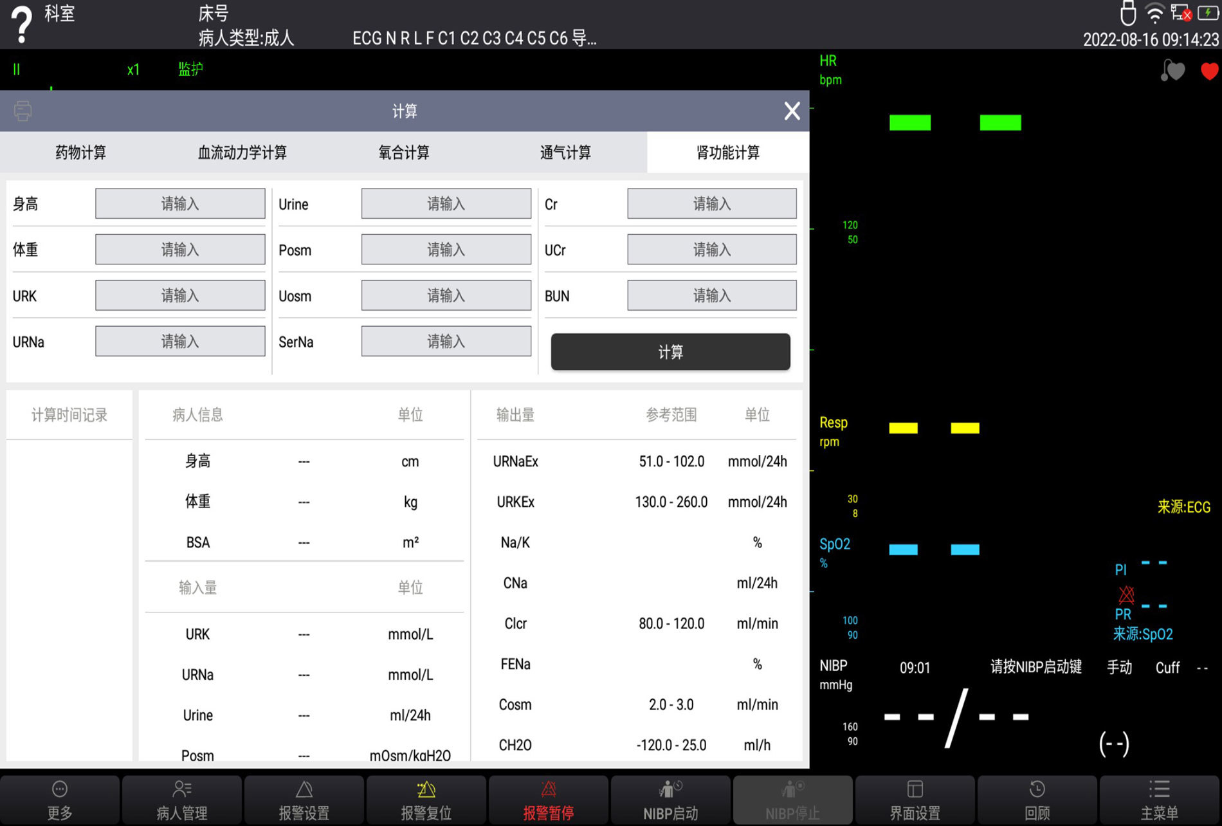The image size is (1222, 826).
Task: Click the help question mark icon
Action: (x=22, y=24)
